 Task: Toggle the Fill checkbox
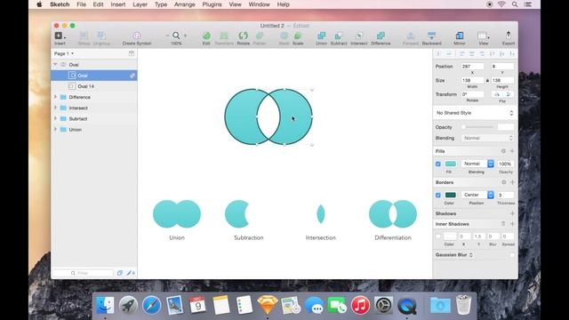[x=438, y=164]
